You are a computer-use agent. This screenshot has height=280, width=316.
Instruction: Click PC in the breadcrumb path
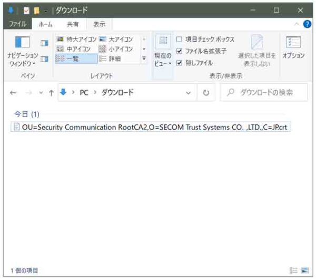(x=84, y=92)
